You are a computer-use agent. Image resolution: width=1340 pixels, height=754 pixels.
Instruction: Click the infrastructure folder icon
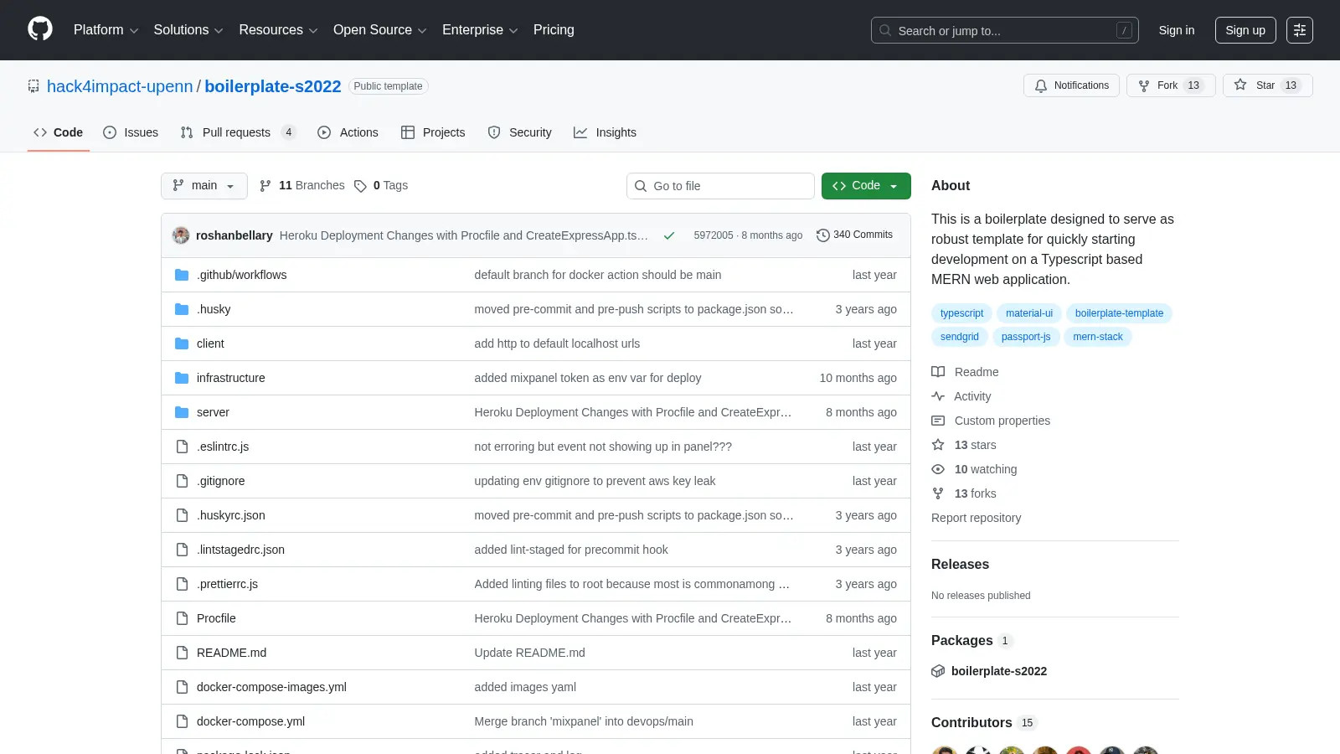(182, 378)
